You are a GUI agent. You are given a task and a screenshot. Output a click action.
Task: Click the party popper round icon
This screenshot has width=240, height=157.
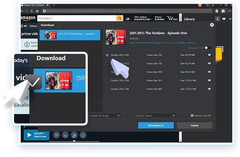tap(74, 135)
